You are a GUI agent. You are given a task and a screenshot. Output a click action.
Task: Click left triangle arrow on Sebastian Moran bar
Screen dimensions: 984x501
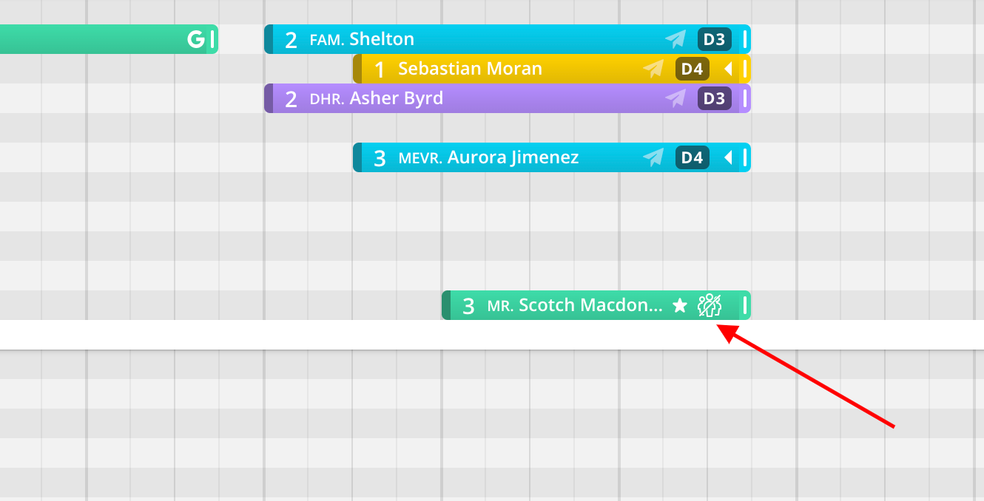[728, 69]
